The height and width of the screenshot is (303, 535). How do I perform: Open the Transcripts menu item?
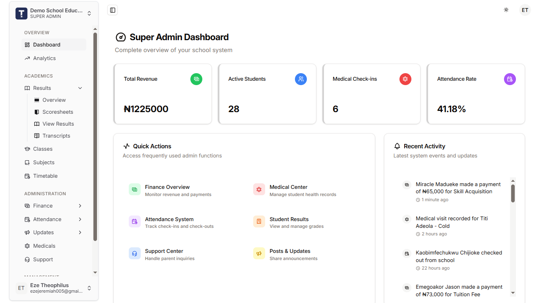pos(56,136)
